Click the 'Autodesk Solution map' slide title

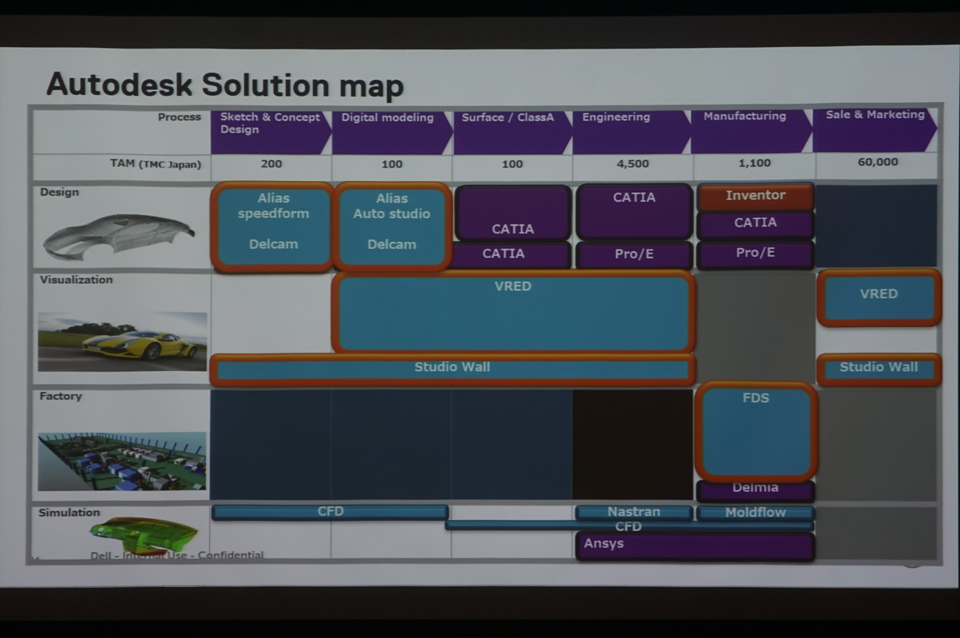click(x=224, y=85)
